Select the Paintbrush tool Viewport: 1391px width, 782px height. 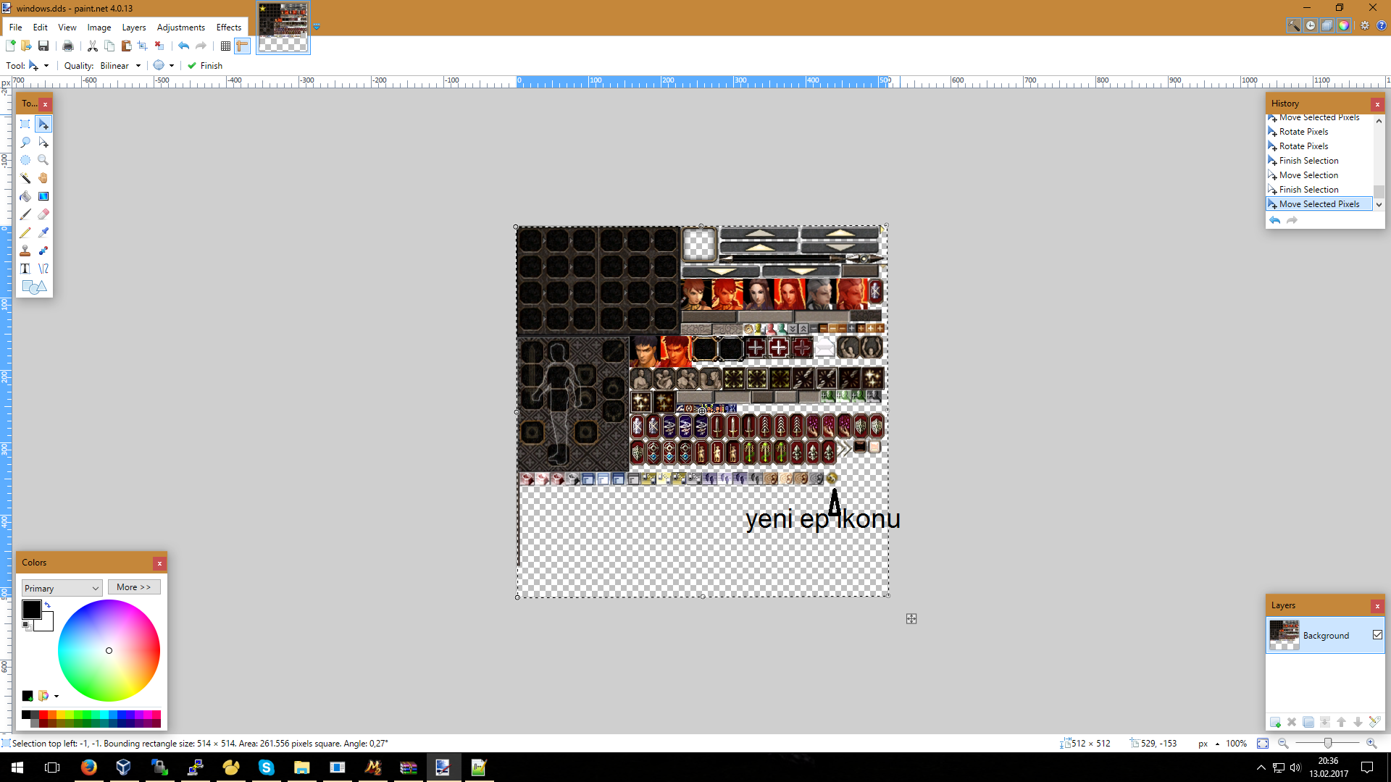pos(25,214)
